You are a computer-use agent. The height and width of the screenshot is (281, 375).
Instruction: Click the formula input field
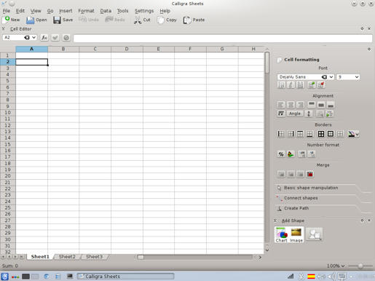[223, 38]
